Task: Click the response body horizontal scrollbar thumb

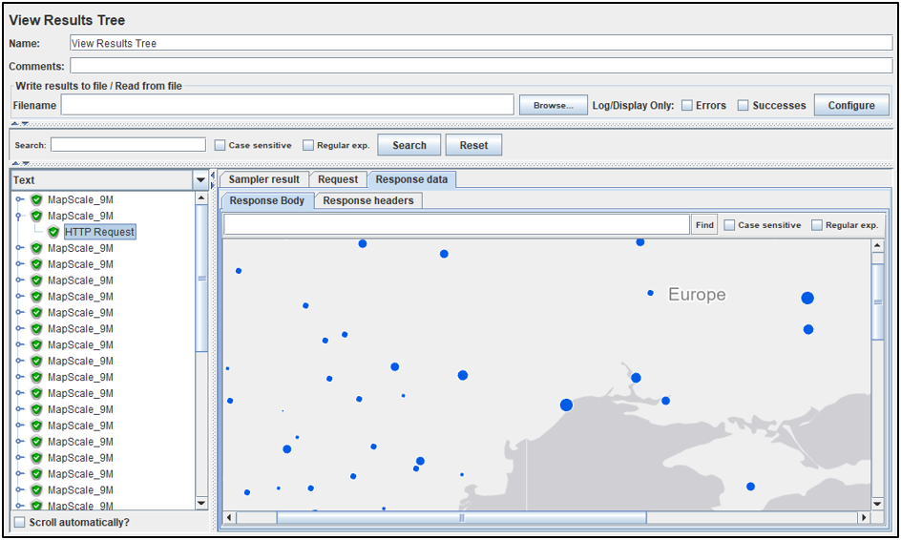Action: tap(461, 518)
